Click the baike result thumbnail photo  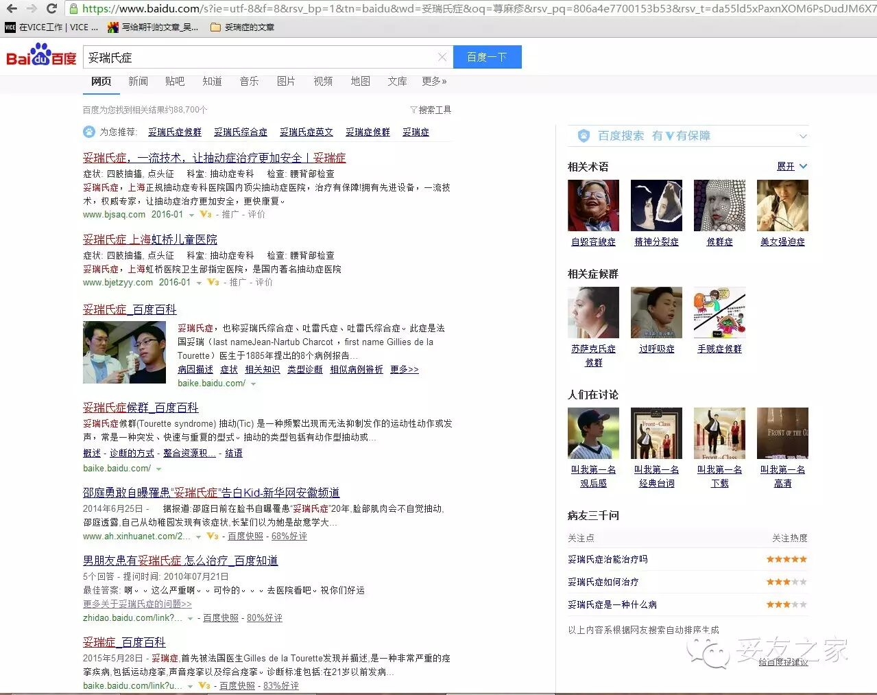point(124,352)
